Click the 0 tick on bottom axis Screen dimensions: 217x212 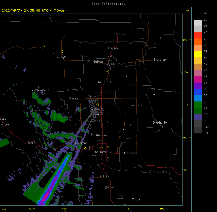tap(97, 208)
